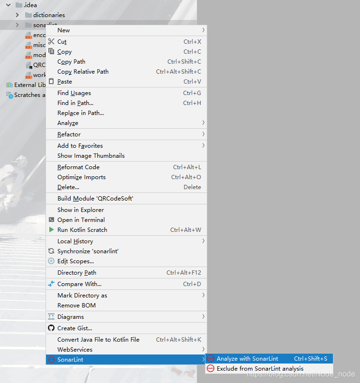
Task: Open the Add to Favorites submenu arrow
Action: pyautogui.click(x=203, y=145)
